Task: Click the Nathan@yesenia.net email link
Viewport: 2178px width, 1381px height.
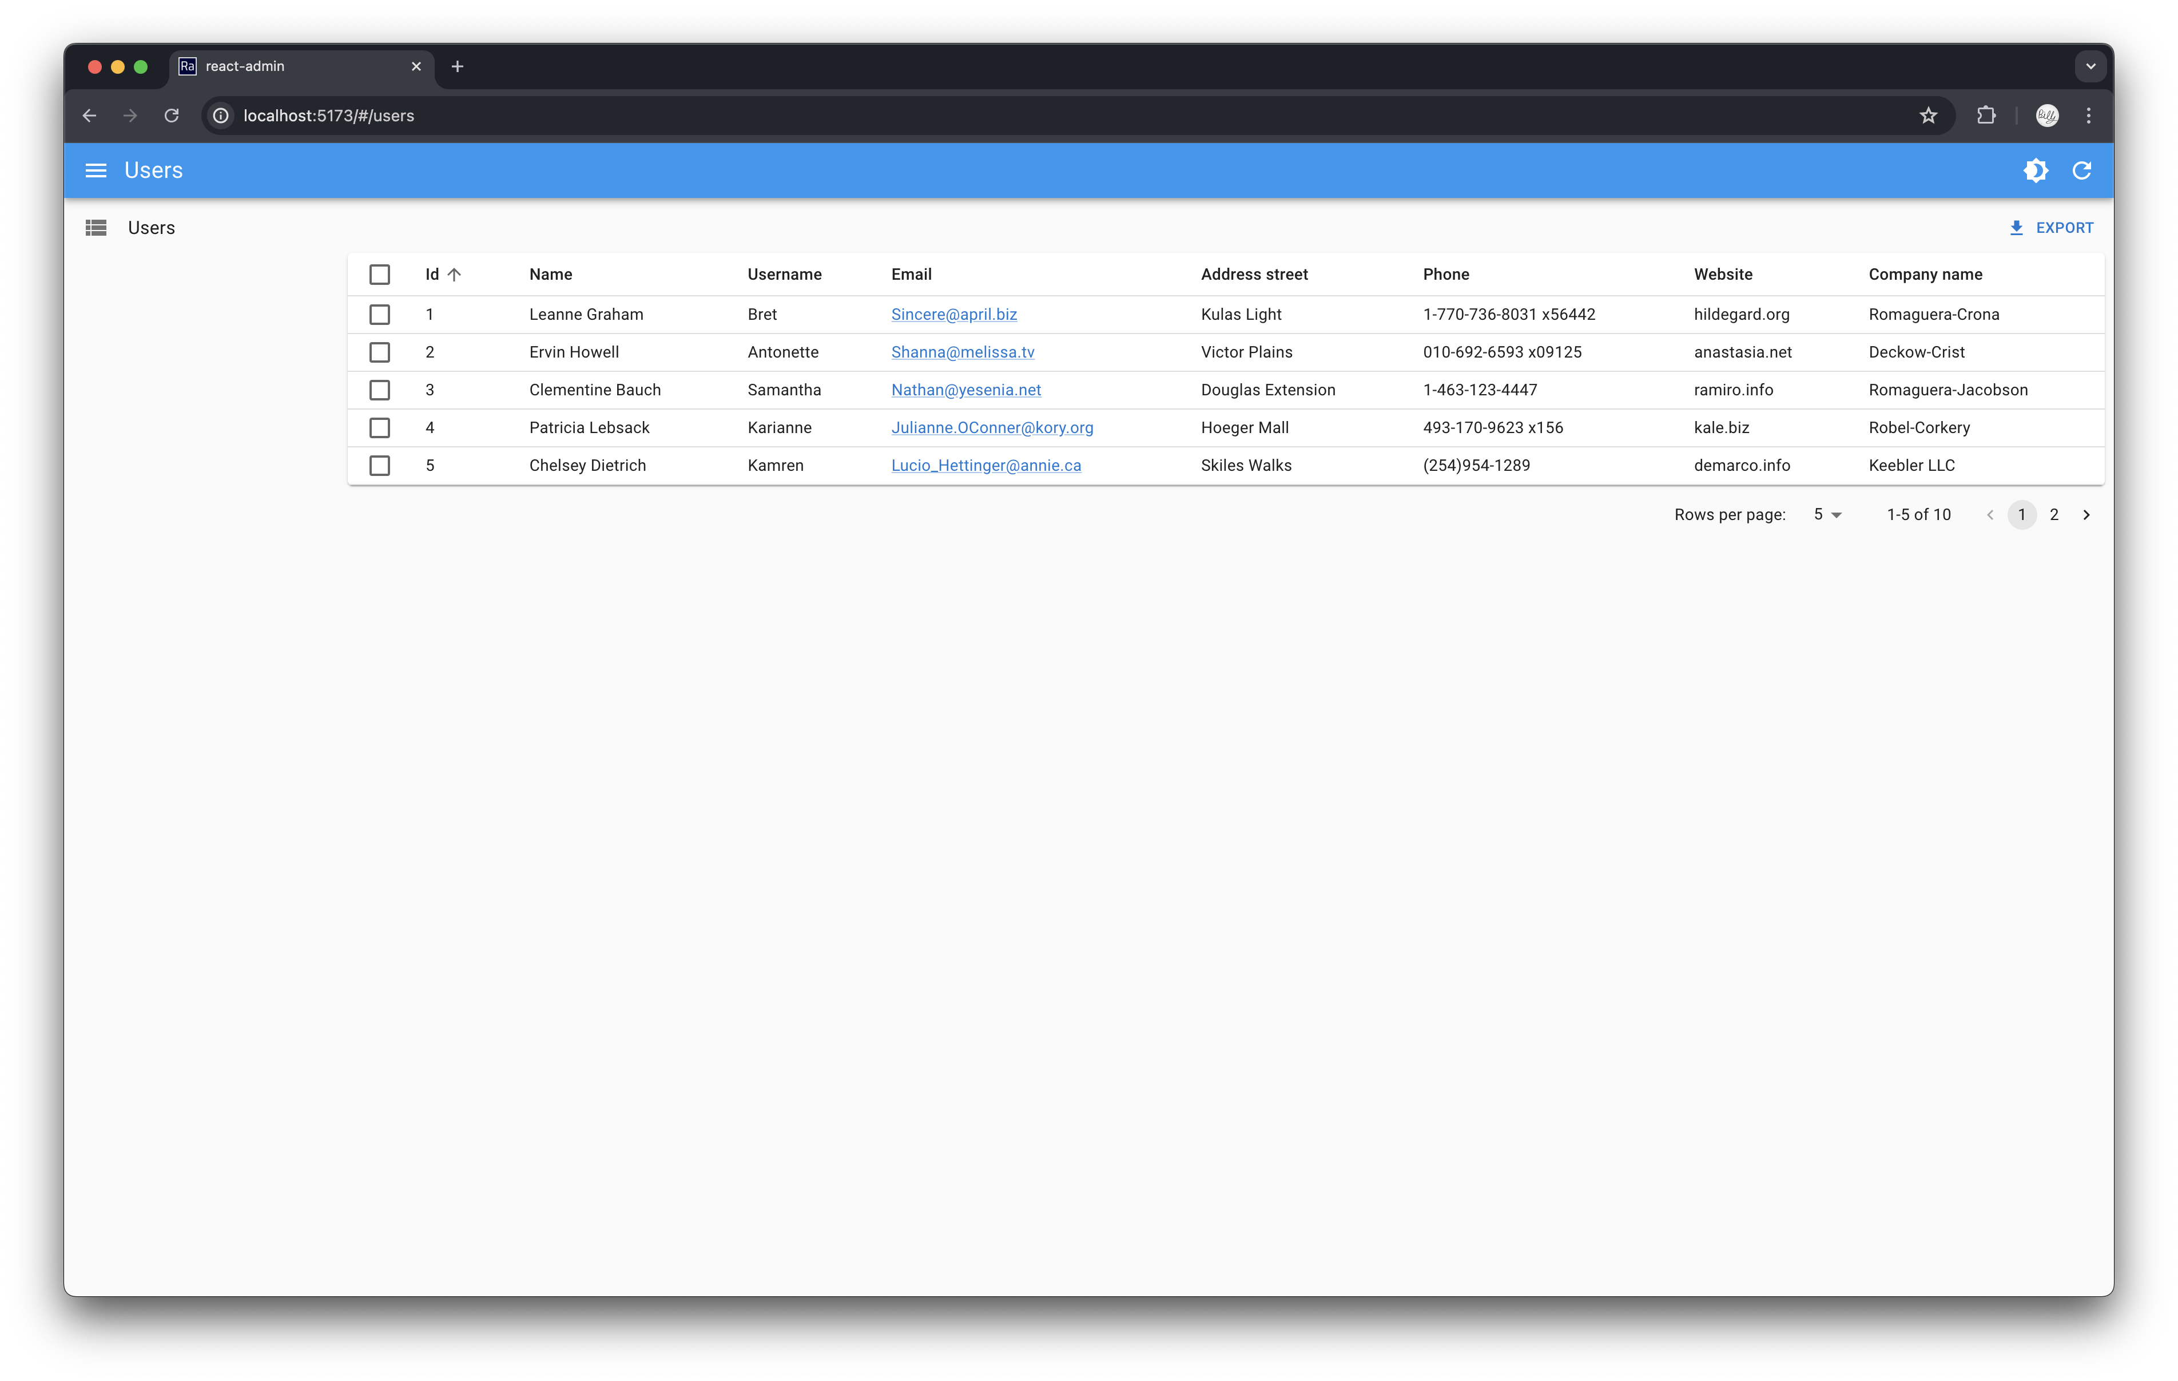Action: tap(966, 390)
